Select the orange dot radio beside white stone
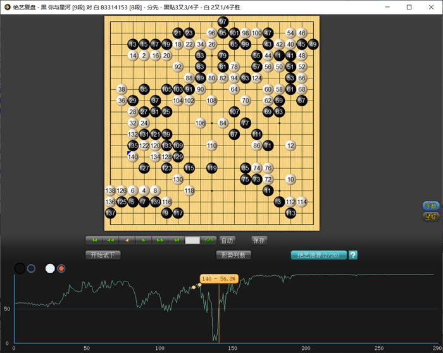 [61, 268]
